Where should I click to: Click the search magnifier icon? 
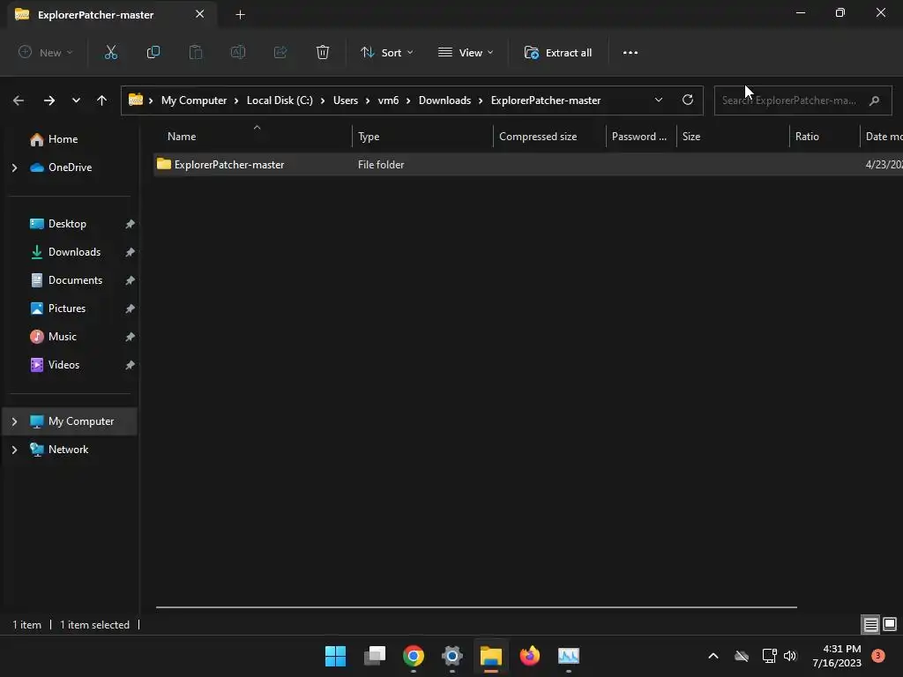click(x=874, y=100)
